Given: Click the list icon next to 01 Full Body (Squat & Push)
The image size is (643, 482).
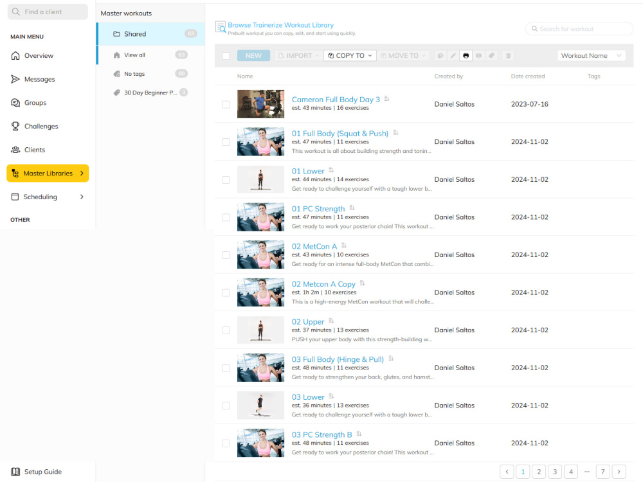Looking at the screenshot, I should click(x=395, y=133).
